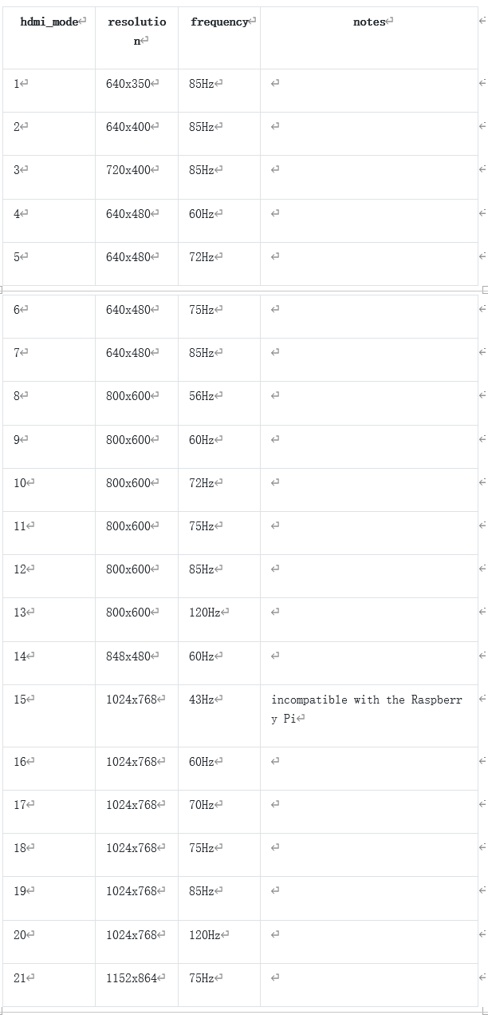This screenshot has height=1015, width=488.
Task: Select the 56Hz frequency cell
Action: 219,403
